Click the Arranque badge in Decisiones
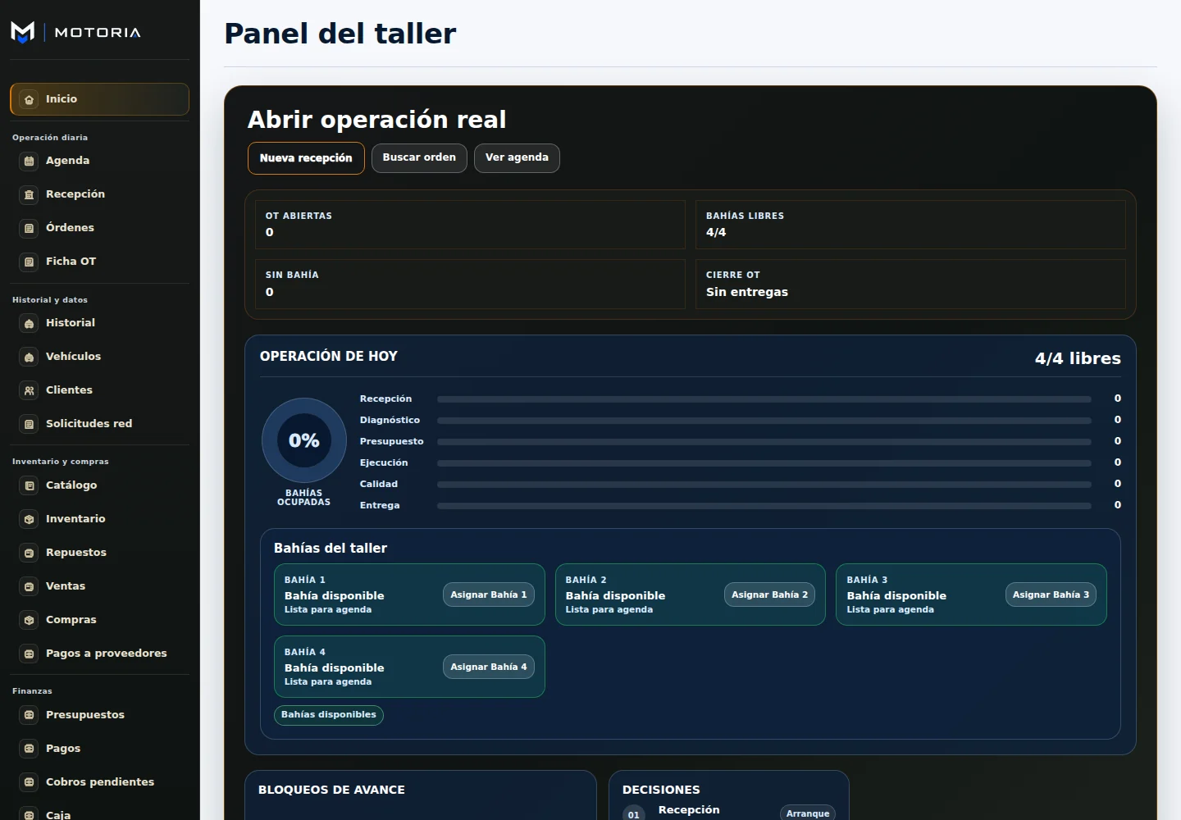 coord(807,813)
